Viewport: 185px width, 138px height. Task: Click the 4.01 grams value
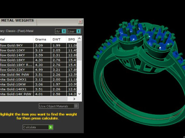[39, 94]
